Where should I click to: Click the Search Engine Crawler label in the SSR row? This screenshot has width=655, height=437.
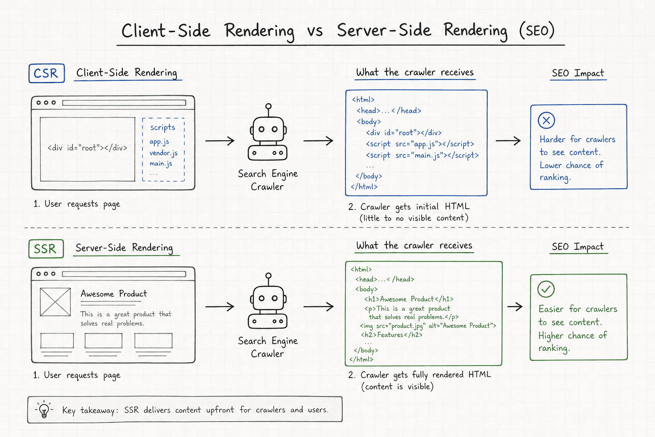pyautogui.click(x=268, y=347)
